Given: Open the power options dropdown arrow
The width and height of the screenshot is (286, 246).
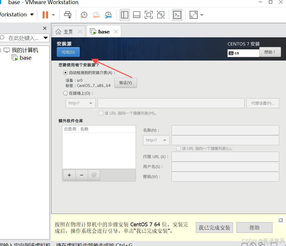Looking at the screenshot, I should click(53, 15).
